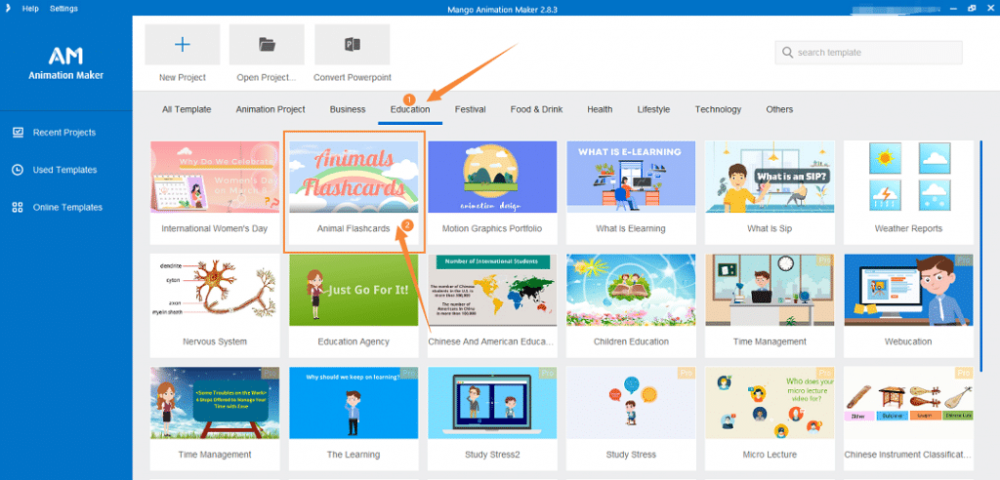Viewport: 1000px width, 480px height.
Task: Select the All Template tab
Action: (x=186, y=109)
